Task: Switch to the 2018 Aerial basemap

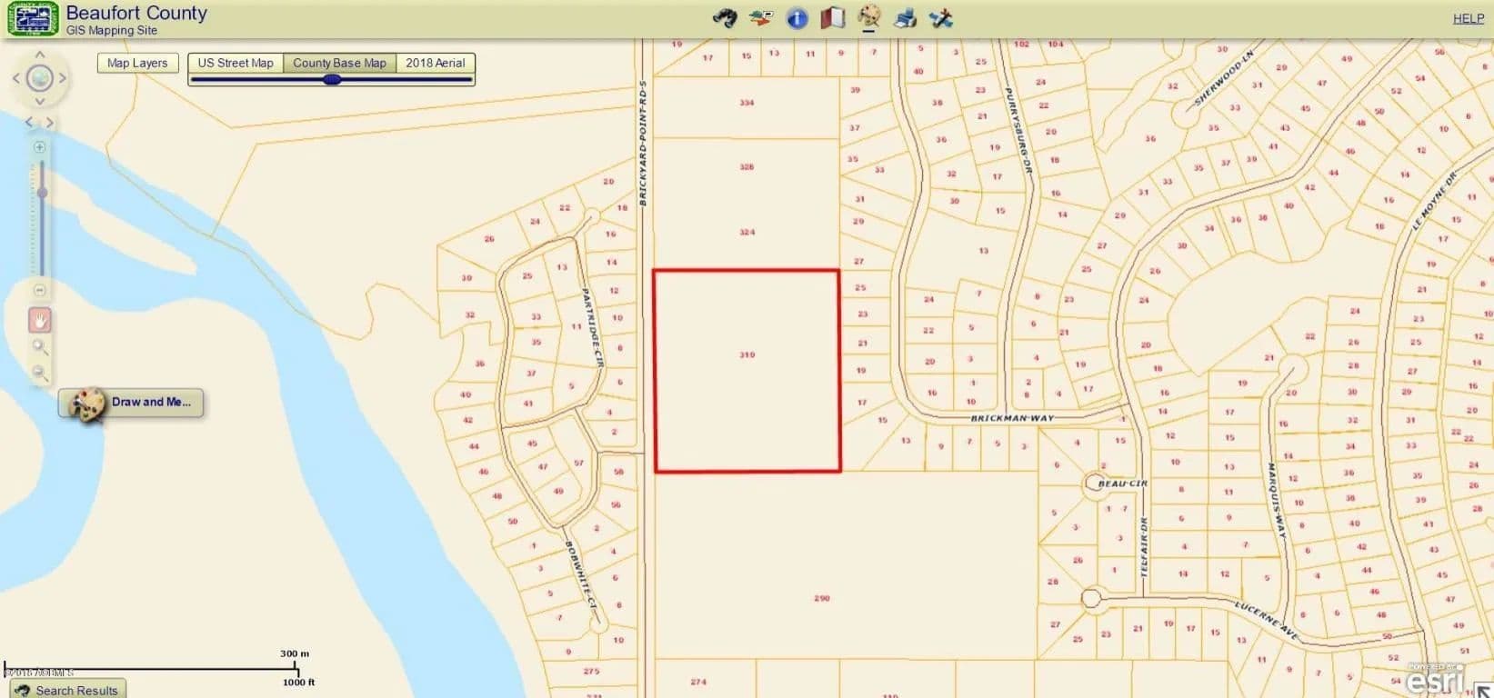Action: click(x=435, y=63)
